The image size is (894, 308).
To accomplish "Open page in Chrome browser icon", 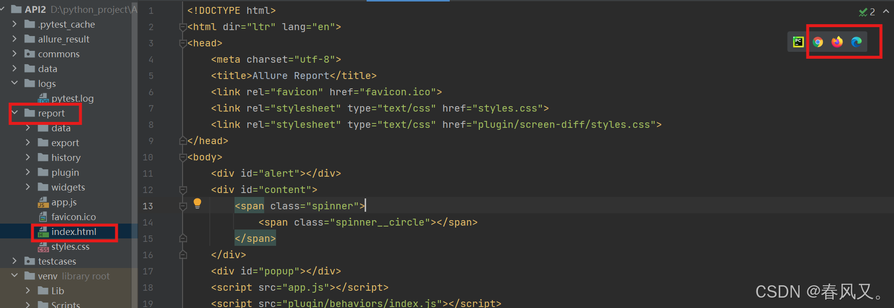I will [818, 42].
